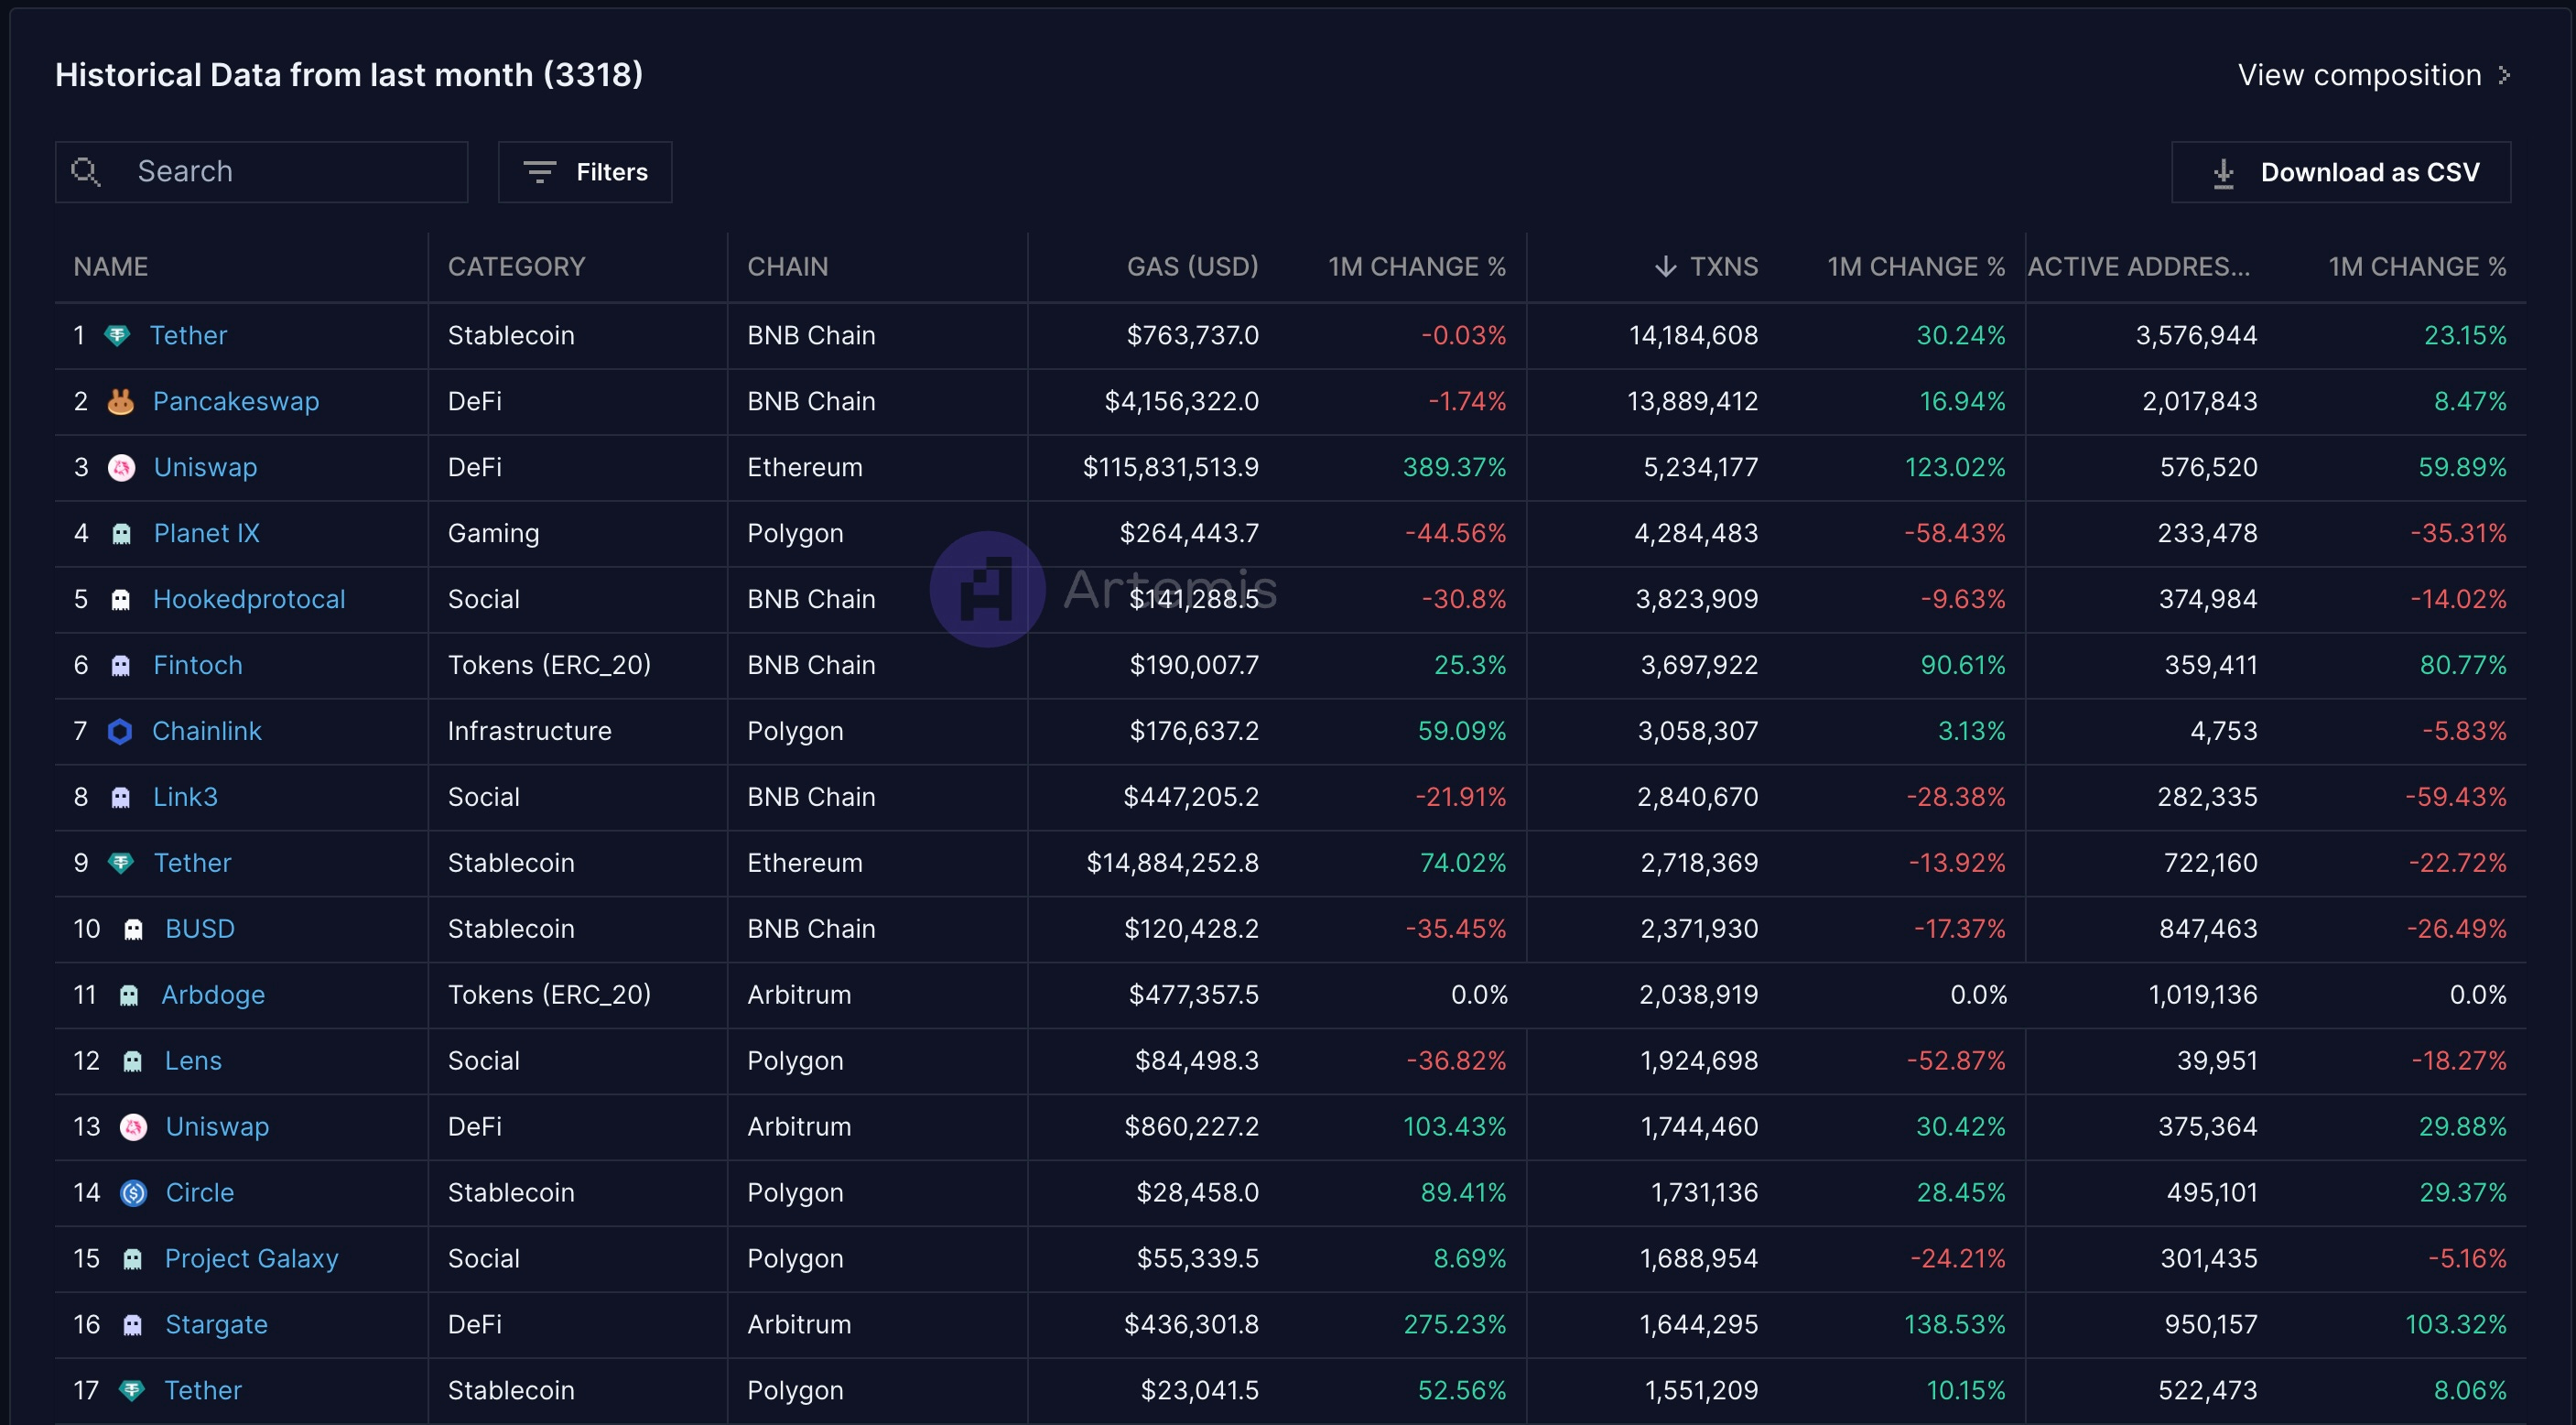The height and width of the screenshot is (1425, 2576).
Task: Sort by CHAIN column header
Action: [787, 267]
